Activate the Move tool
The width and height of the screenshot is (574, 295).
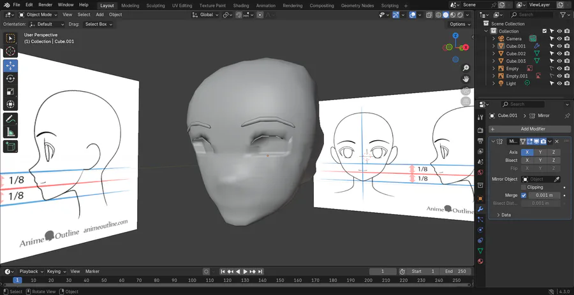pyautogui.click(x=10, y=66)
